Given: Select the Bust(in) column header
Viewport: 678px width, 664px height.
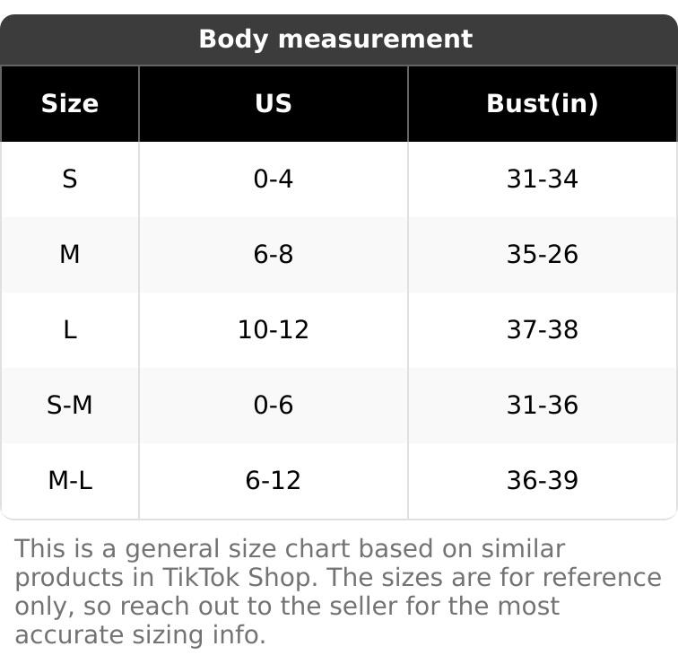Looking at the screenshot, I should pos(542,104).
